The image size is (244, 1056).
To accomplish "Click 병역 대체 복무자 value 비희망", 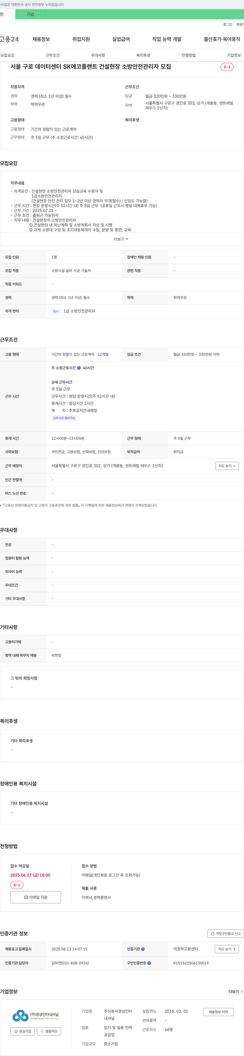I will pyautogui.click(x=56, y=655).
